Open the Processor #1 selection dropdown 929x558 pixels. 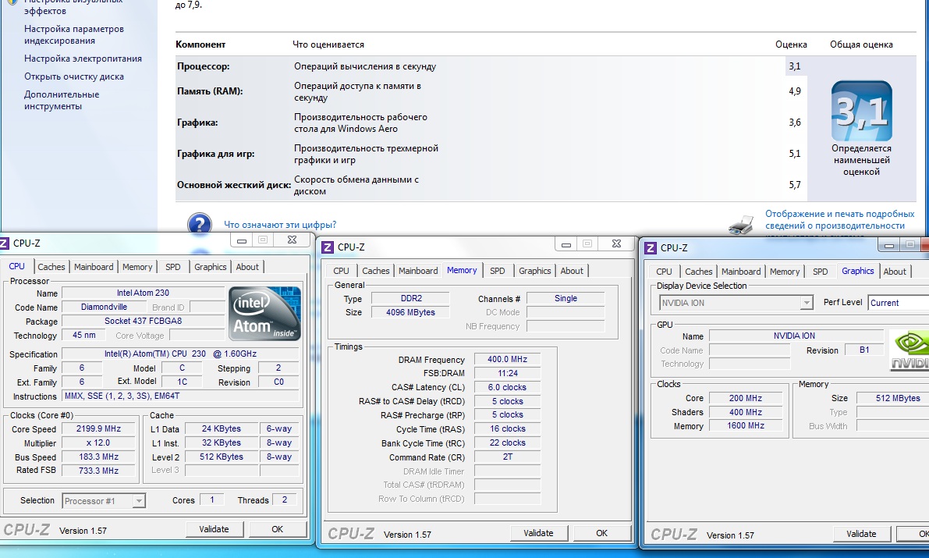tap(104, 501)
